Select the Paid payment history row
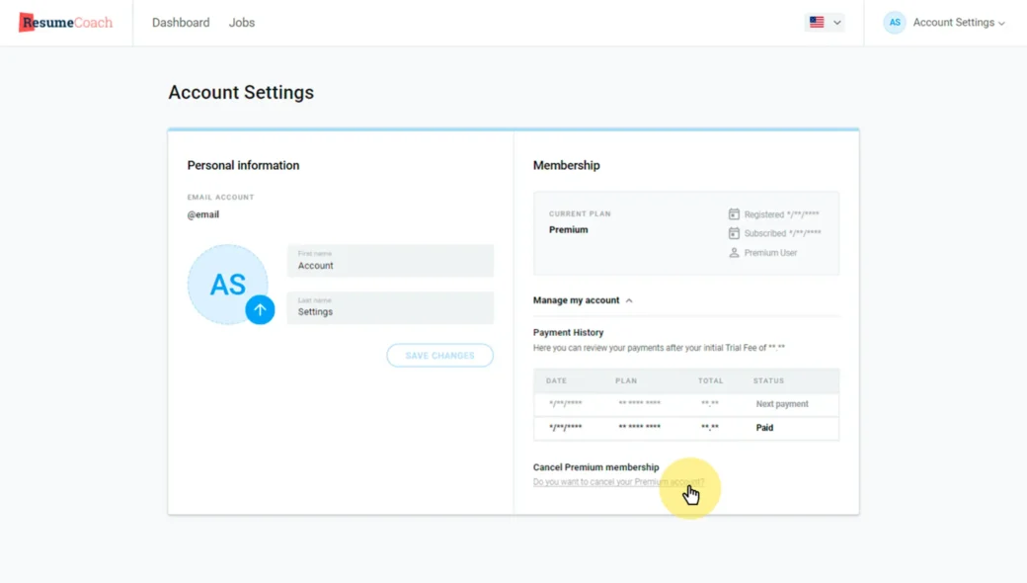 click(685, 428)
